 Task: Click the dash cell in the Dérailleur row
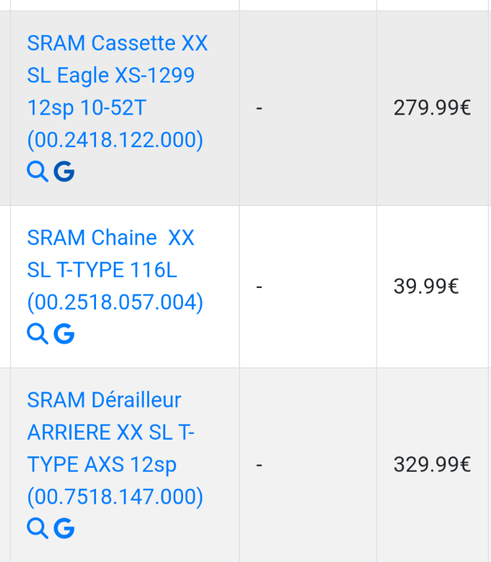pos(259,464)
